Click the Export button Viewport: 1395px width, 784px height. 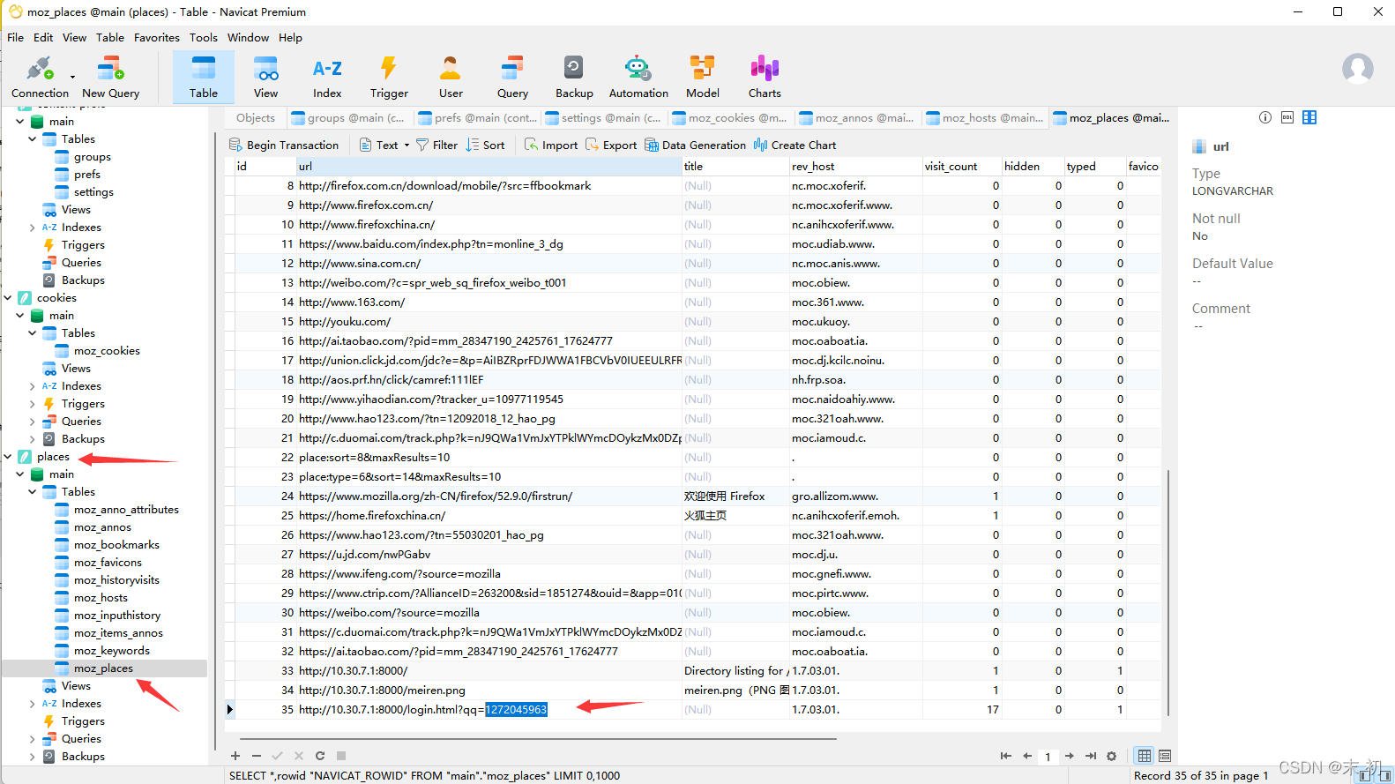(x=611, y=146)
